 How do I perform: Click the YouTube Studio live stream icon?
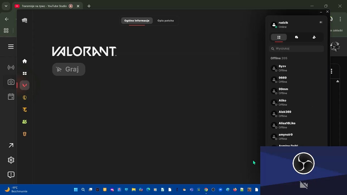[11, 67]
